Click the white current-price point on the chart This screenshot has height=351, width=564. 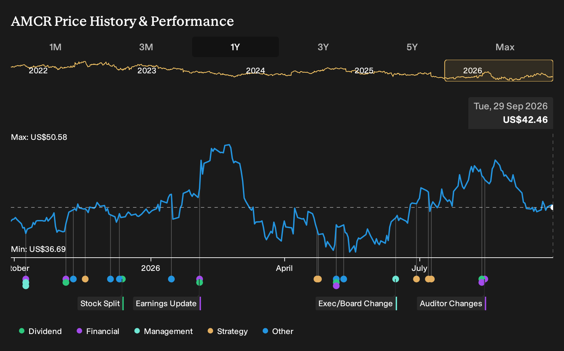pyautogui.click(x=552, y=207)
